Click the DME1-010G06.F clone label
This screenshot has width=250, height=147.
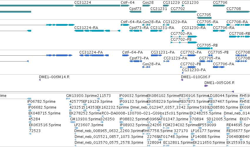[195, 77]
